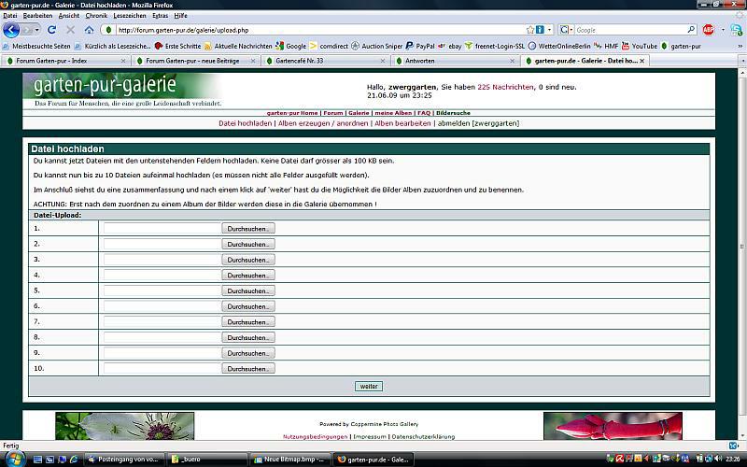Click the Home icon in navigation toolbar

point(89,30)
